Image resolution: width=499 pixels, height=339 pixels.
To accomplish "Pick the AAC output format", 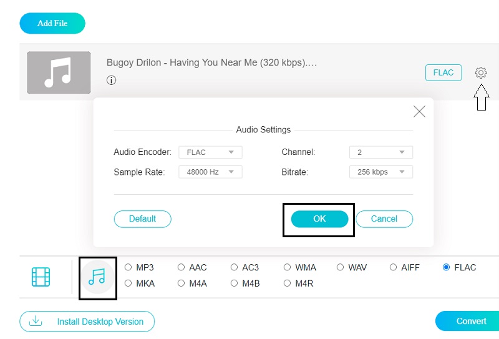I will 182,267.
